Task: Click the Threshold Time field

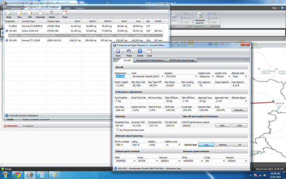Action: coord(123,126)
